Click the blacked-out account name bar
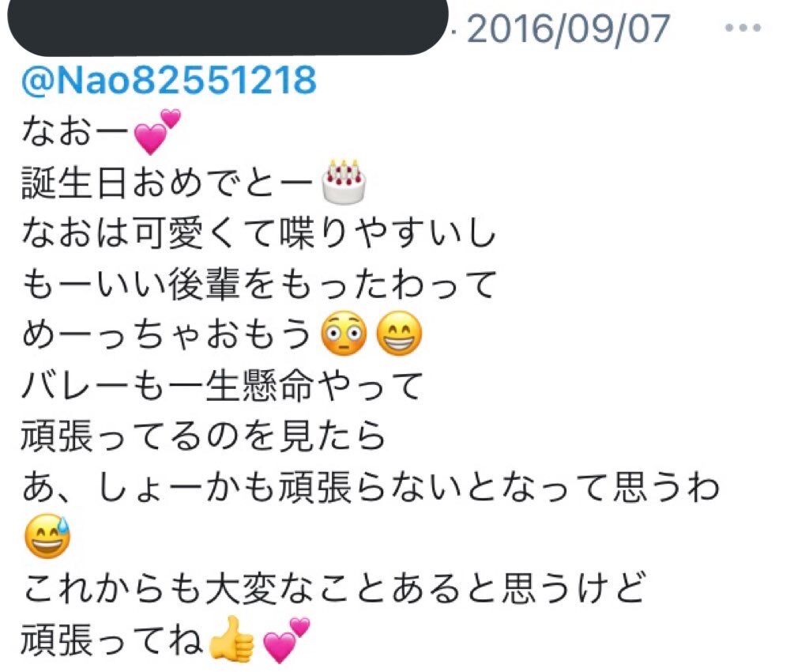The height and width of the screenshot is (672, 809). [228, 26]
